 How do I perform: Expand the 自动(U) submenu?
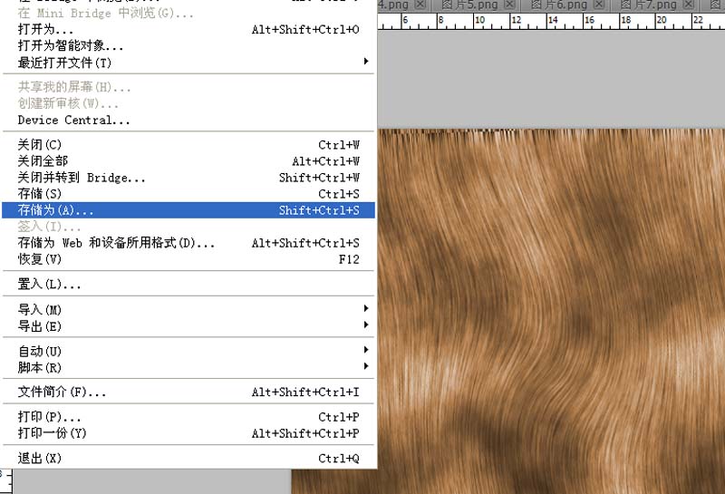[x=188, y=351]
